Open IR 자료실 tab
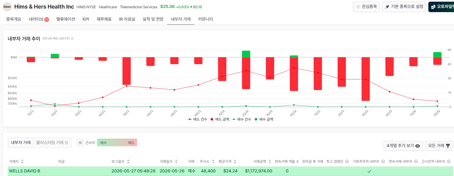Screen dimensions: 454x176 [127, 19]
